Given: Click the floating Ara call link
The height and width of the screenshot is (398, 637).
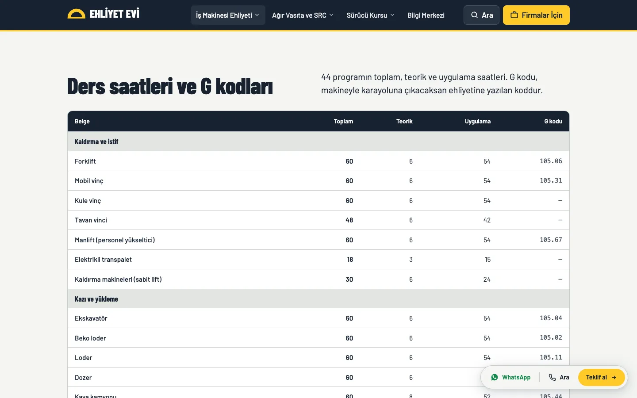Looking at the screenshot, I should click(x=559, y=377).
